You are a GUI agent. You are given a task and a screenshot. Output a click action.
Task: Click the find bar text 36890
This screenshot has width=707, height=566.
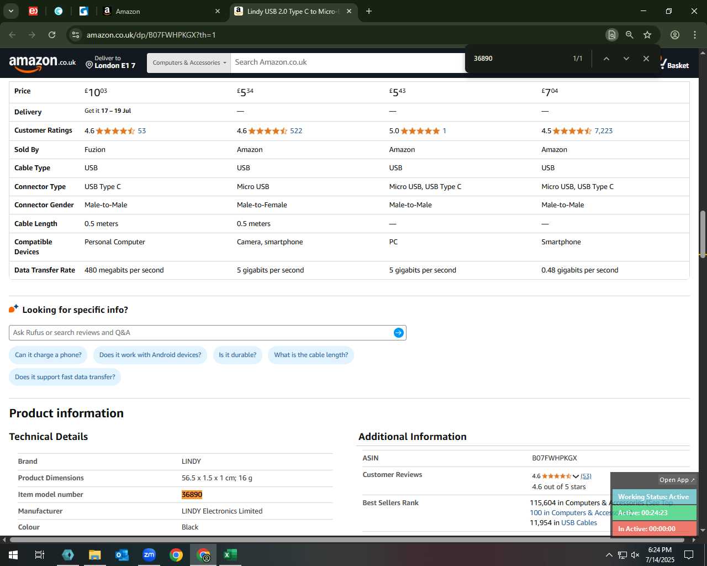483,59
